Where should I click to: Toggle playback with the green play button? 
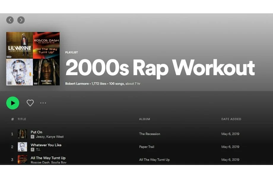pos(12,103)
